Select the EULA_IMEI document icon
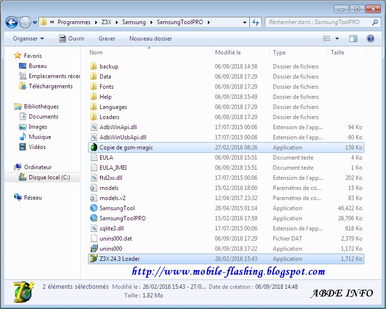 (94, 167)
